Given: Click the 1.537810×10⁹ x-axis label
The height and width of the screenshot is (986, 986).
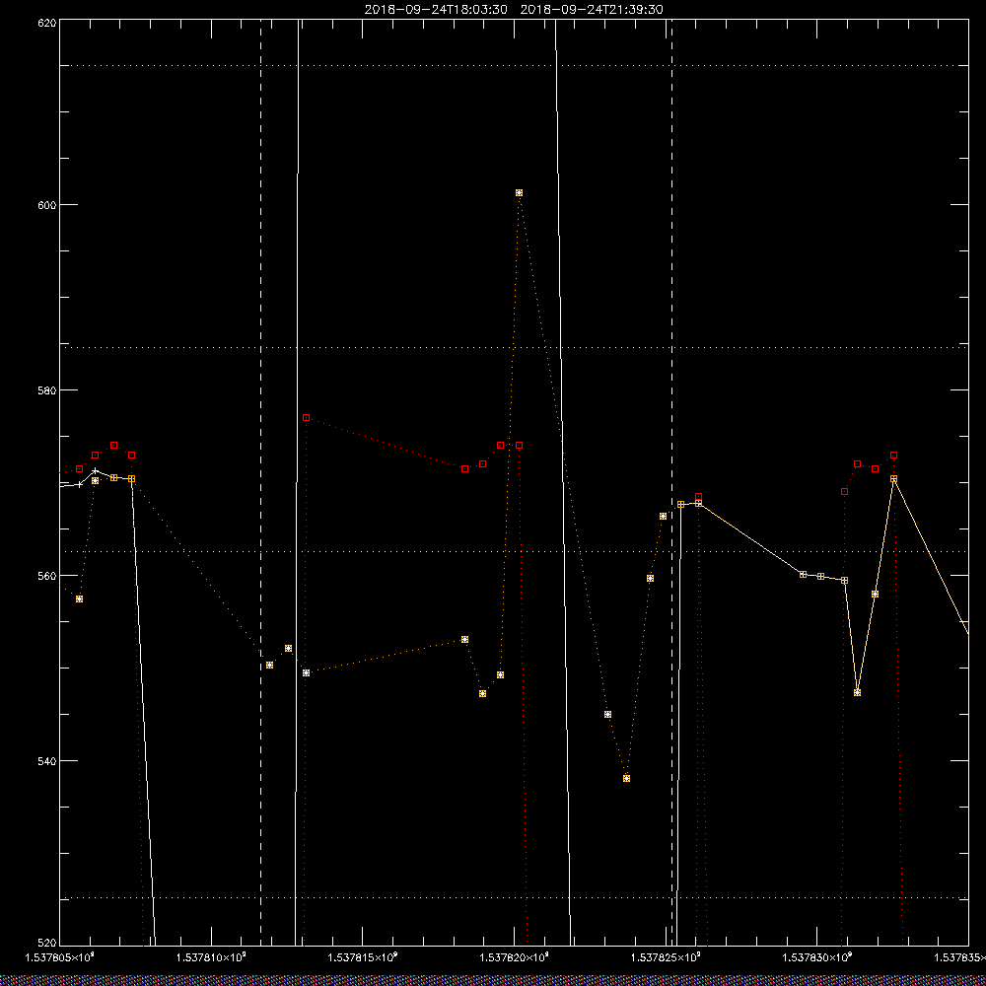Looking at the screenshot, I should tap(211, 957).
